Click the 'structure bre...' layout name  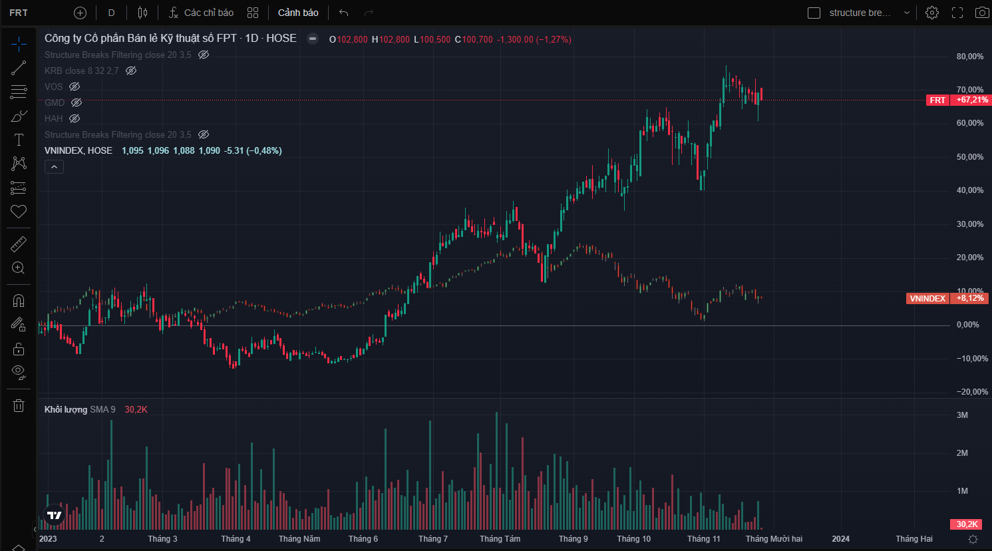tap(860, 13)
